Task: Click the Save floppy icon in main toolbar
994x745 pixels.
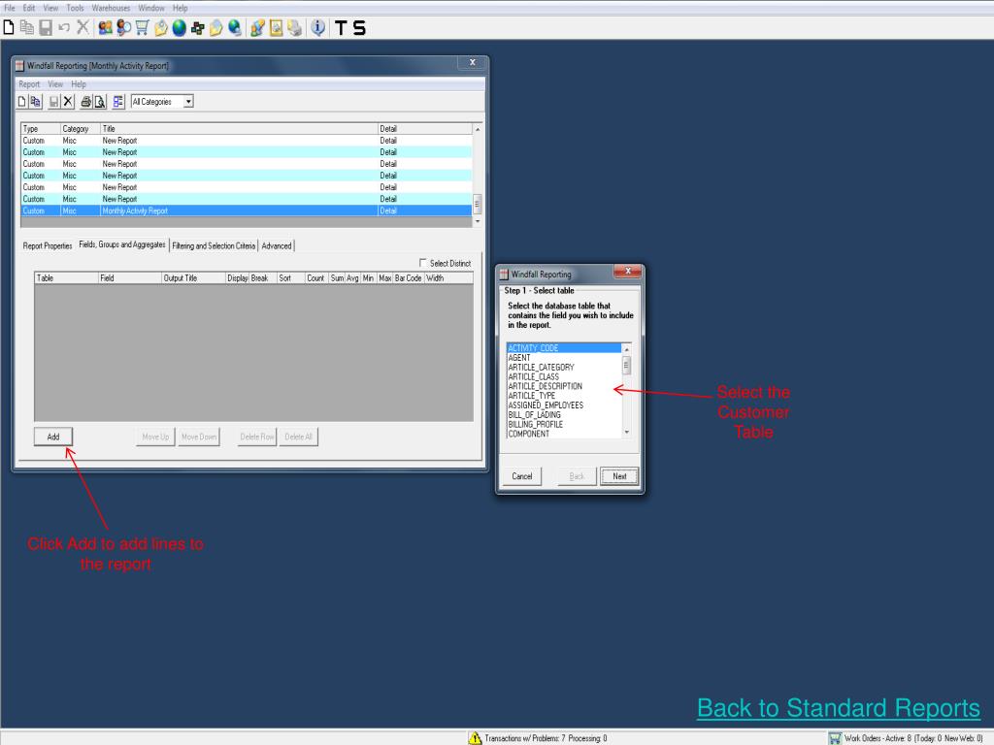Action: coord(46,27)
